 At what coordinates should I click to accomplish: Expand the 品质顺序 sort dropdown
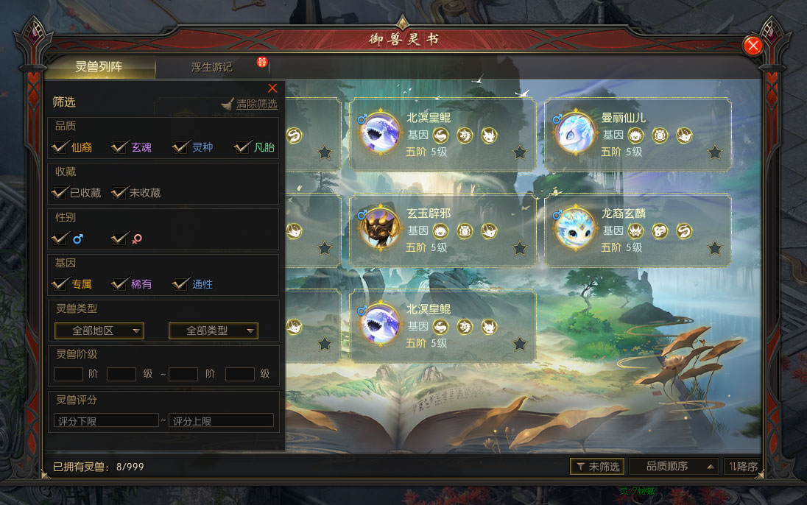[674, 467]
